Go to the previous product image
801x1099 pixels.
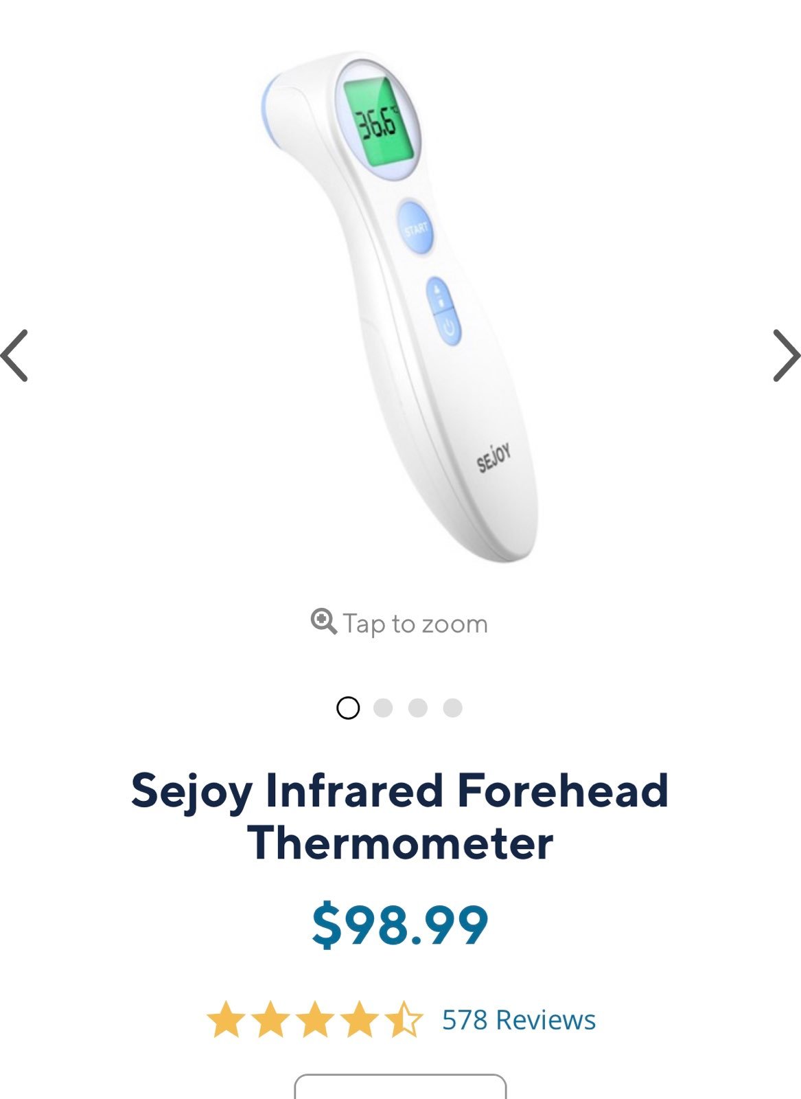click(15, 355)
